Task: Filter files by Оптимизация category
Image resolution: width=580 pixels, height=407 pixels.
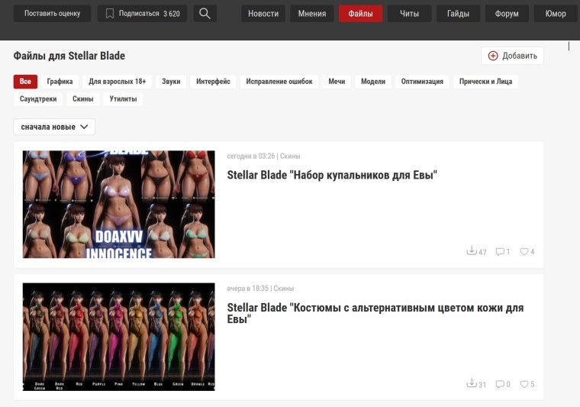Action: (x=422, y=82)
